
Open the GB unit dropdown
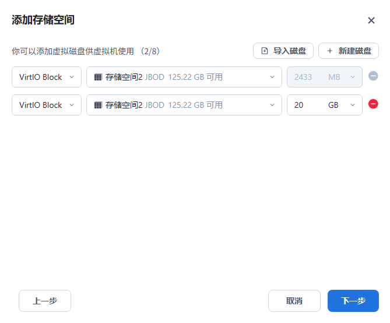coord(342,105)
